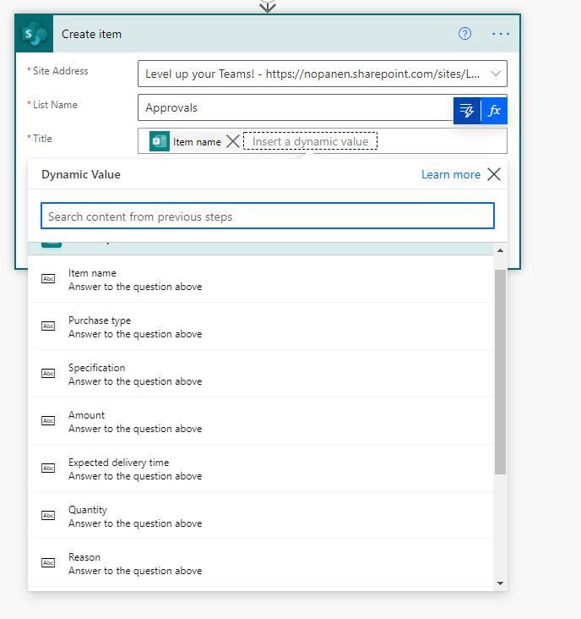This screenshot has height=619, width=581.
Task: Open help for the Create item action
Action: click(464, 34)
